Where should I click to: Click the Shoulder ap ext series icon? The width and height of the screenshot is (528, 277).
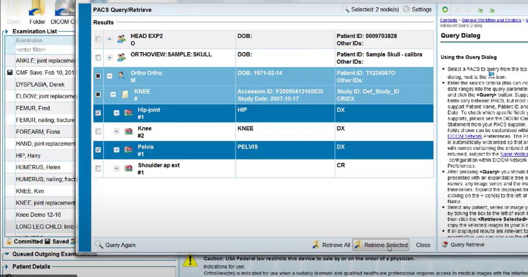pyautogui.click(x=128, y=168)
